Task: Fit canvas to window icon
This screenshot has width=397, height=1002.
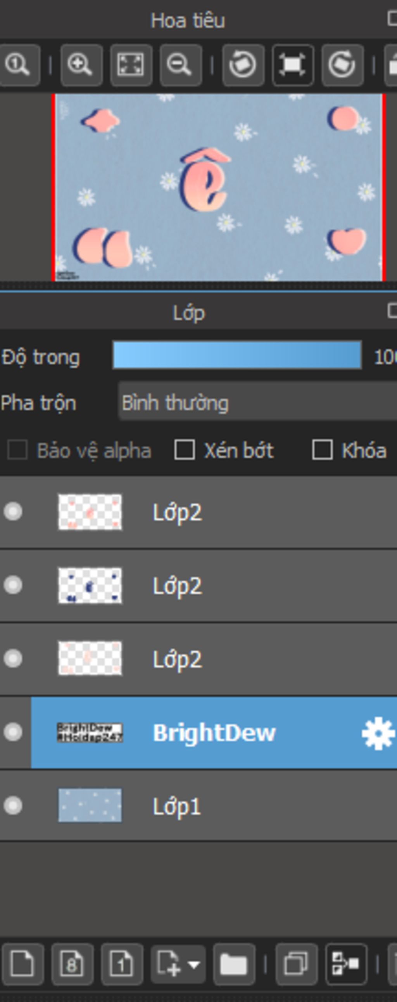Action: pyautogui.click(x=131, y=65)
